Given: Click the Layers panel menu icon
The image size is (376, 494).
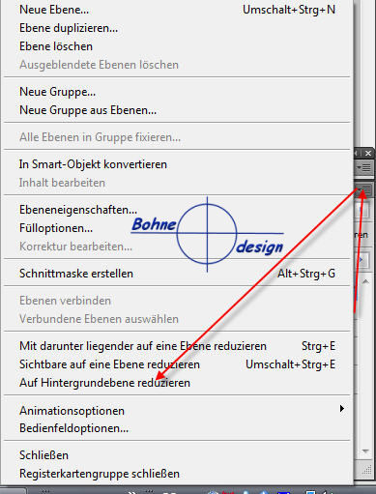Looking at the screenshot, I should tap(365, 190).
